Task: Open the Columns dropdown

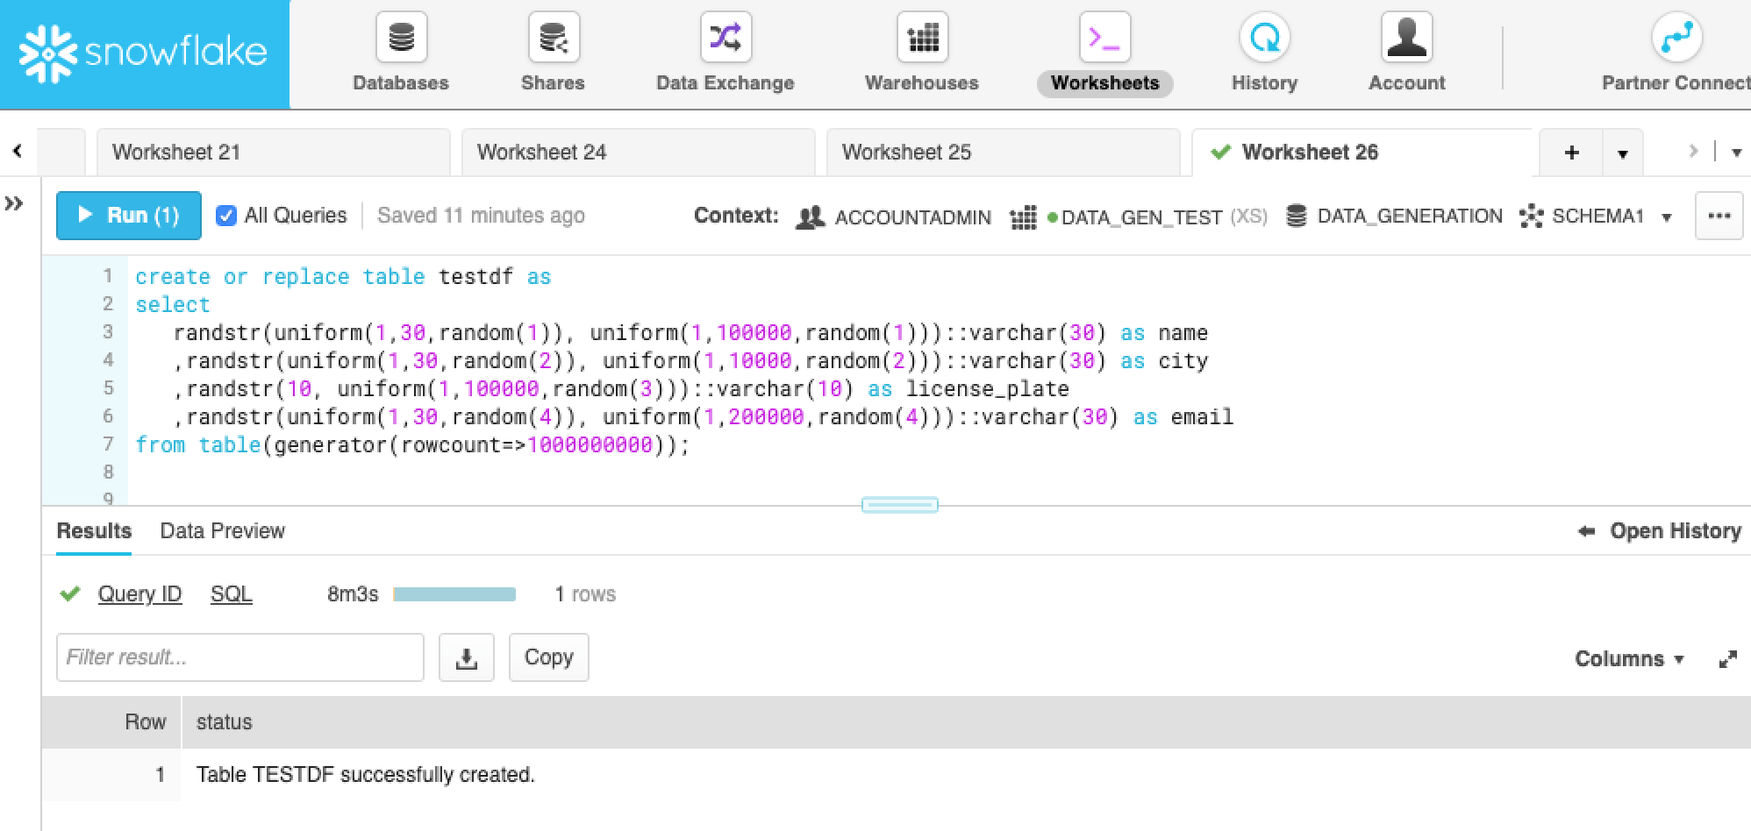Action: (1628, 659)
